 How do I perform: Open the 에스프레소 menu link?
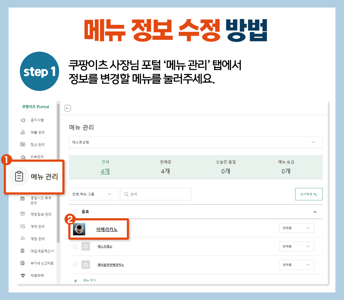105,246
